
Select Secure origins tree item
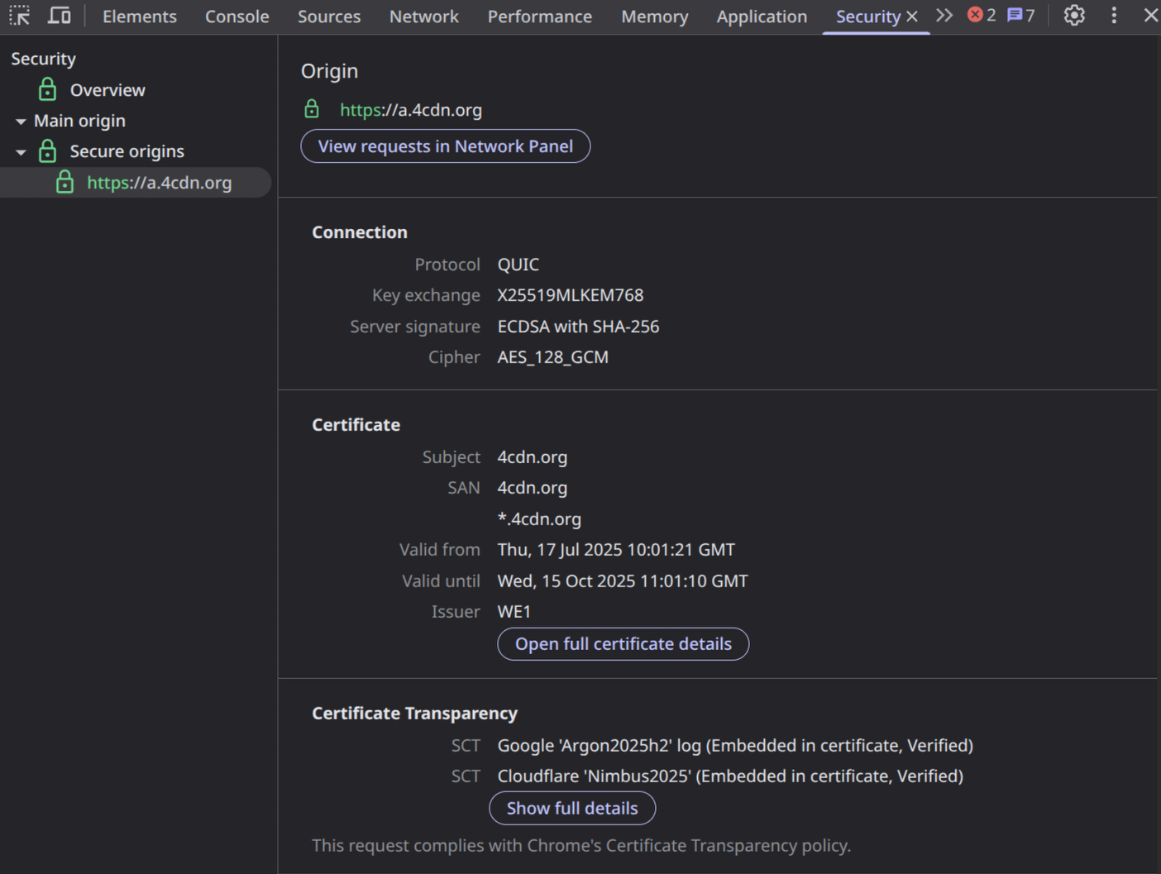click(x=127, y=151)
